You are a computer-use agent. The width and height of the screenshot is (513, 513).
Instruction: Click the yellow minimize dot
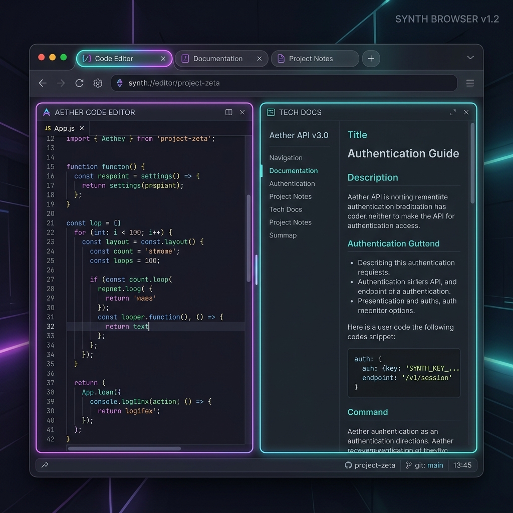(x=52, y=58)
